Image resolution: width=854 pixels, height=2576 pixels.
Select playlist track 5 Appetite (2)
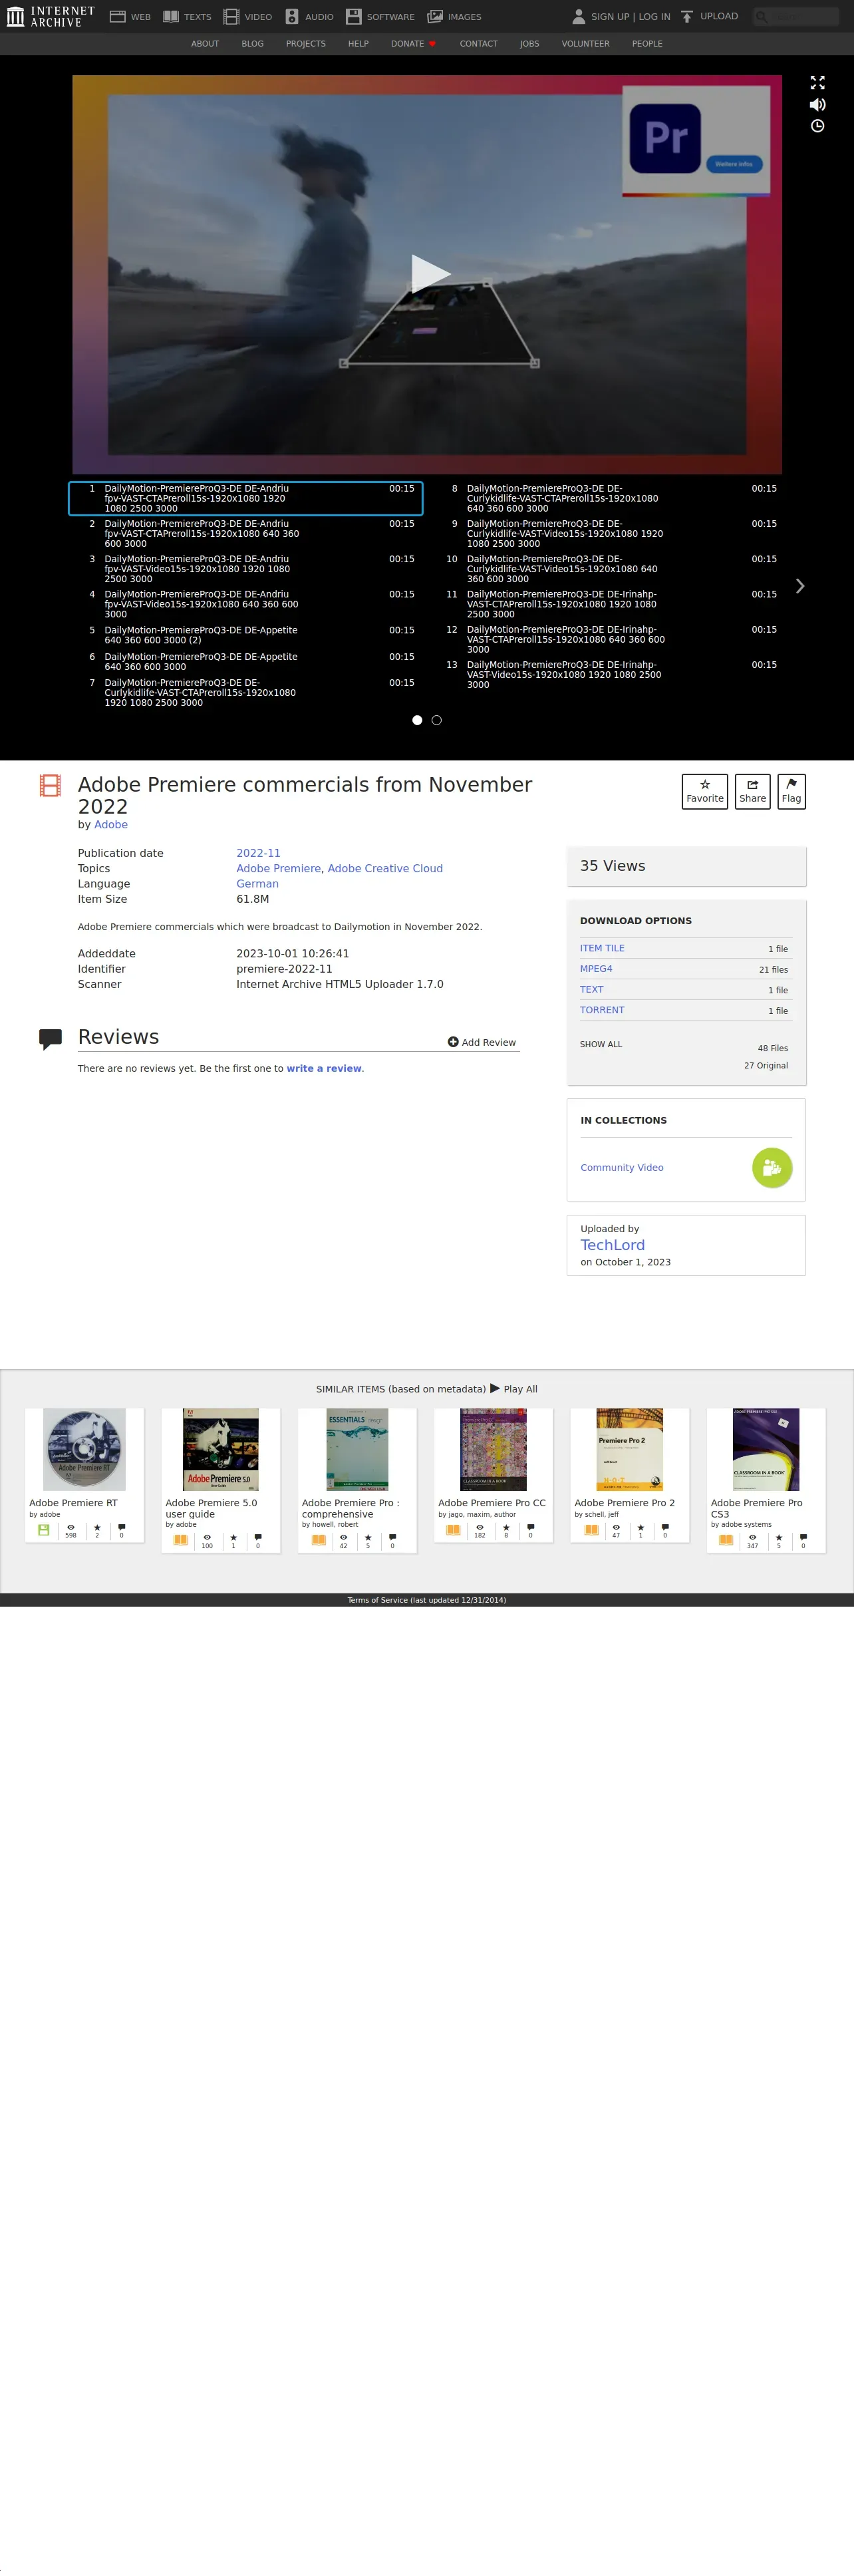[x=246, y=635]
